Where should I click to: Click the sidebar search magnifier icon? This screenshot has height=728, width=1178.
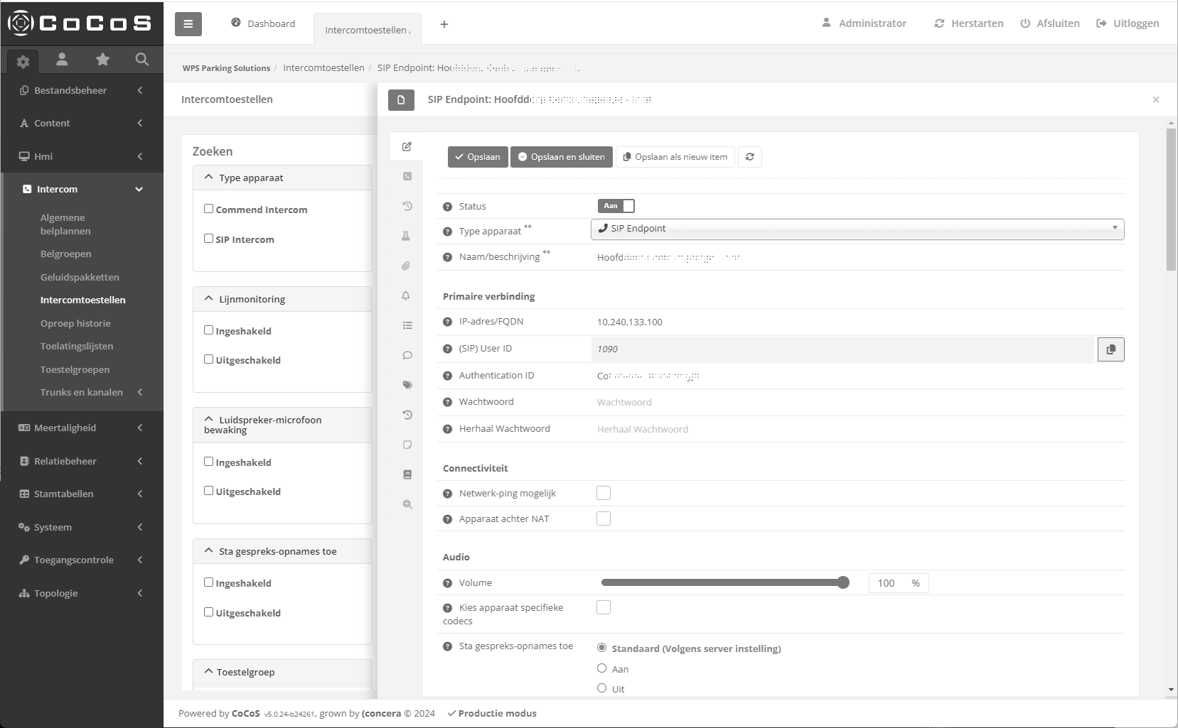(x=142, y=60)
